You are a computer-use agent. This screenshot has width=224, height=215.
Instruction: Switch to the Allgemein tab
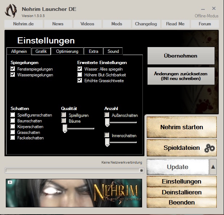click(x=19, y=51)
